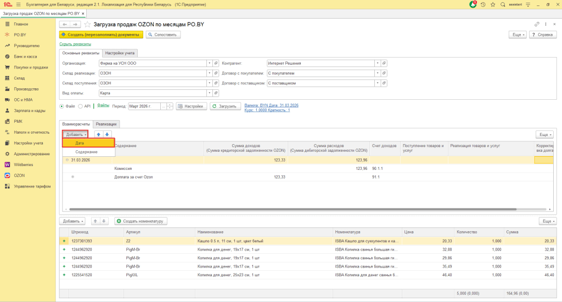Open Управление тарифом section

(32, 186)
